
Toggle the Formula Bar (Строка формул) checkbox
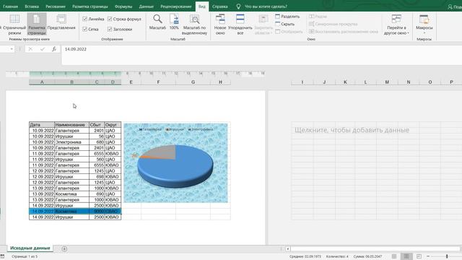tap(110, 19)
